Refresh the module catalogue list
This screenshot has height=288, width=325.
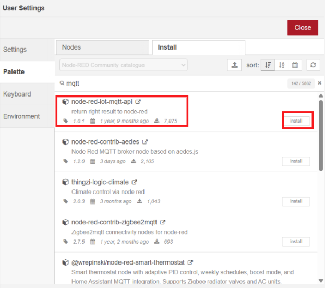pos(313,65)
